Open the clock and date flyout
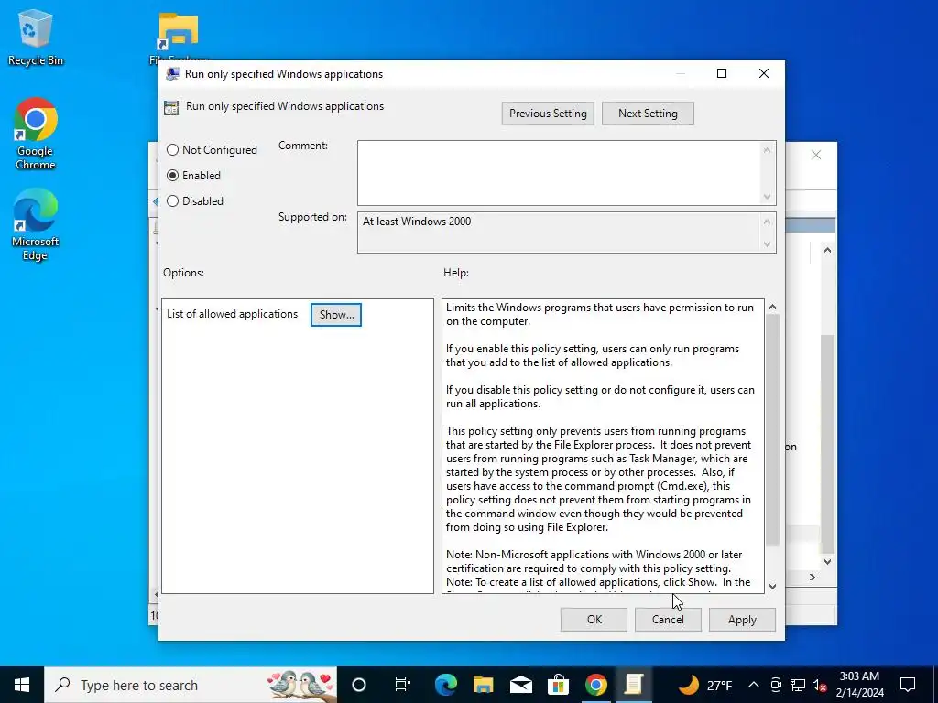This screenshot has width=938, height=703. [x=859, y=685]
